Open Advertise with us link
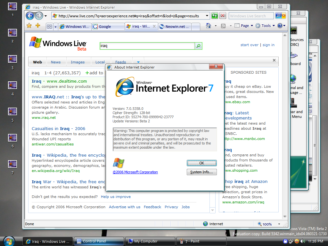Viewport: 328px width, 246px height. 125,207
